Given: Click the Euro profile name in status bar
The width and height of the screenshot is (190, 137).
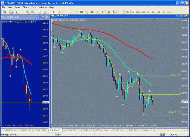Looking at the screenshot, I should pyautogui.click(x=59, y=135).
